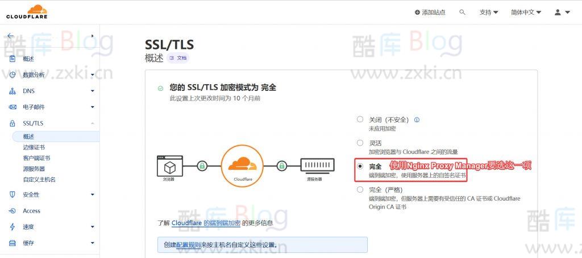Click the info icon next to 关闭 (不安全)

coord(417,120)
